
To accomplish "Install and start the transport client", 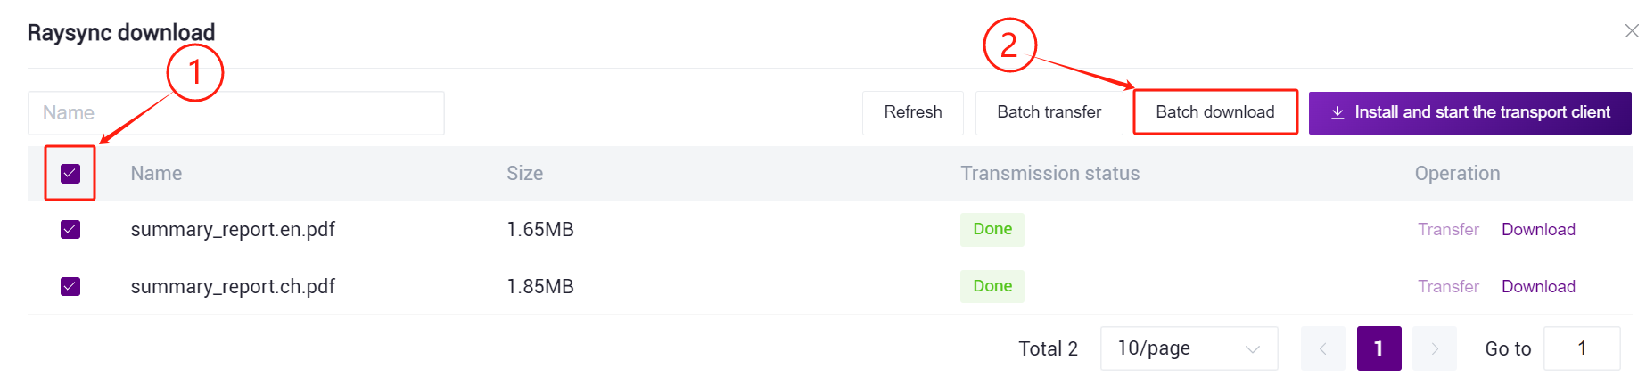I will [1470, 112].
